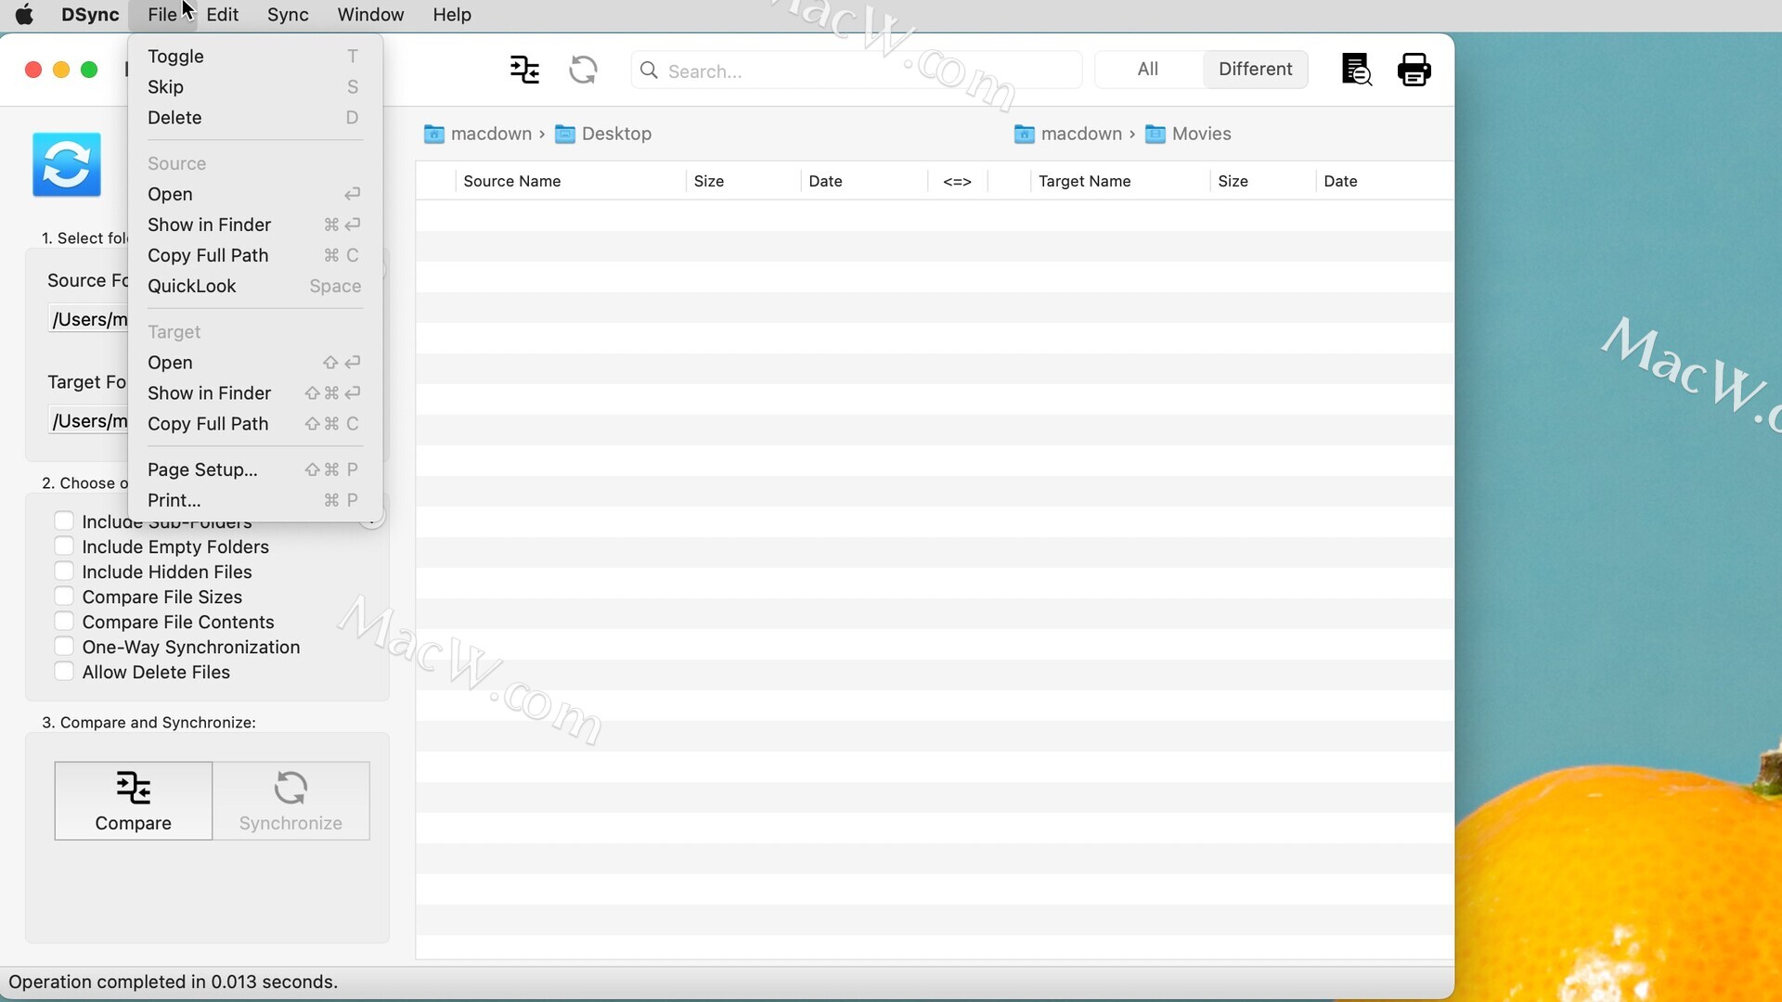This screenshot has width=1782, height=1002.
Task: Check Compare File Contents
Action: coord(64,621)
